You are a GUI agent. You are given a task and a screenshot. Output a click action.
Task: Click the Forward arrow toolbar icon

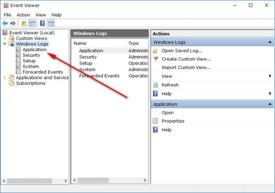tap(13, 23)
